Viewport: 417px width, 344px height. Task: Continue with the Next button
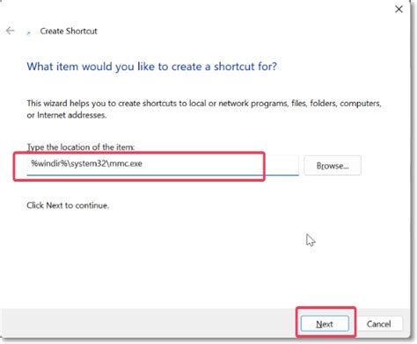click(325, 324)
